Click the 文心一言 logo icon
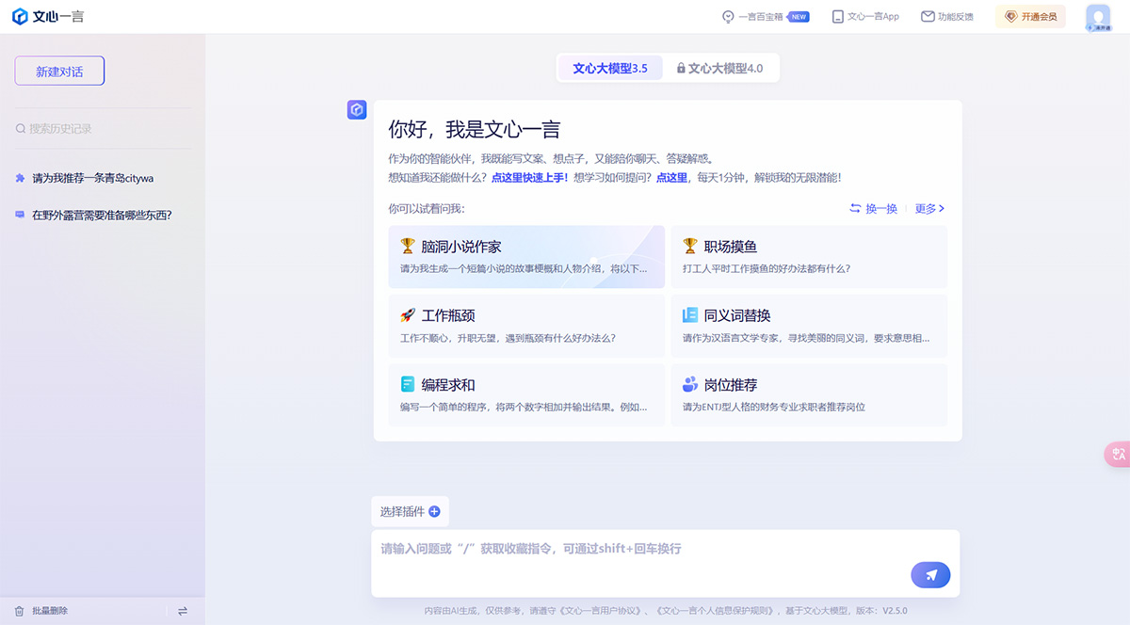The width and height of the screenshot is (1130, 625). pos(16,15)
